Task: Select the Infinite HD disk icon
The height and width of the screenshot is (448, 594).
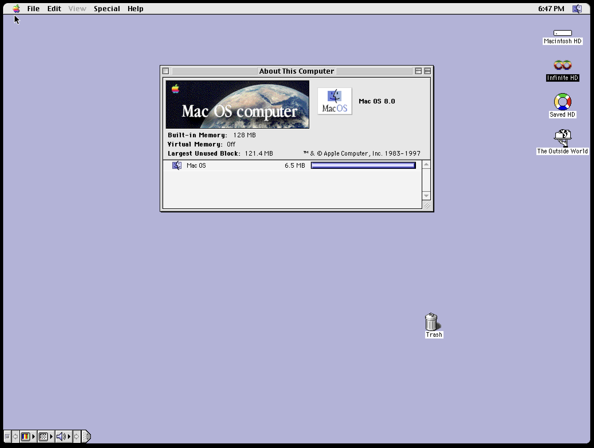Action: [562, 65]
